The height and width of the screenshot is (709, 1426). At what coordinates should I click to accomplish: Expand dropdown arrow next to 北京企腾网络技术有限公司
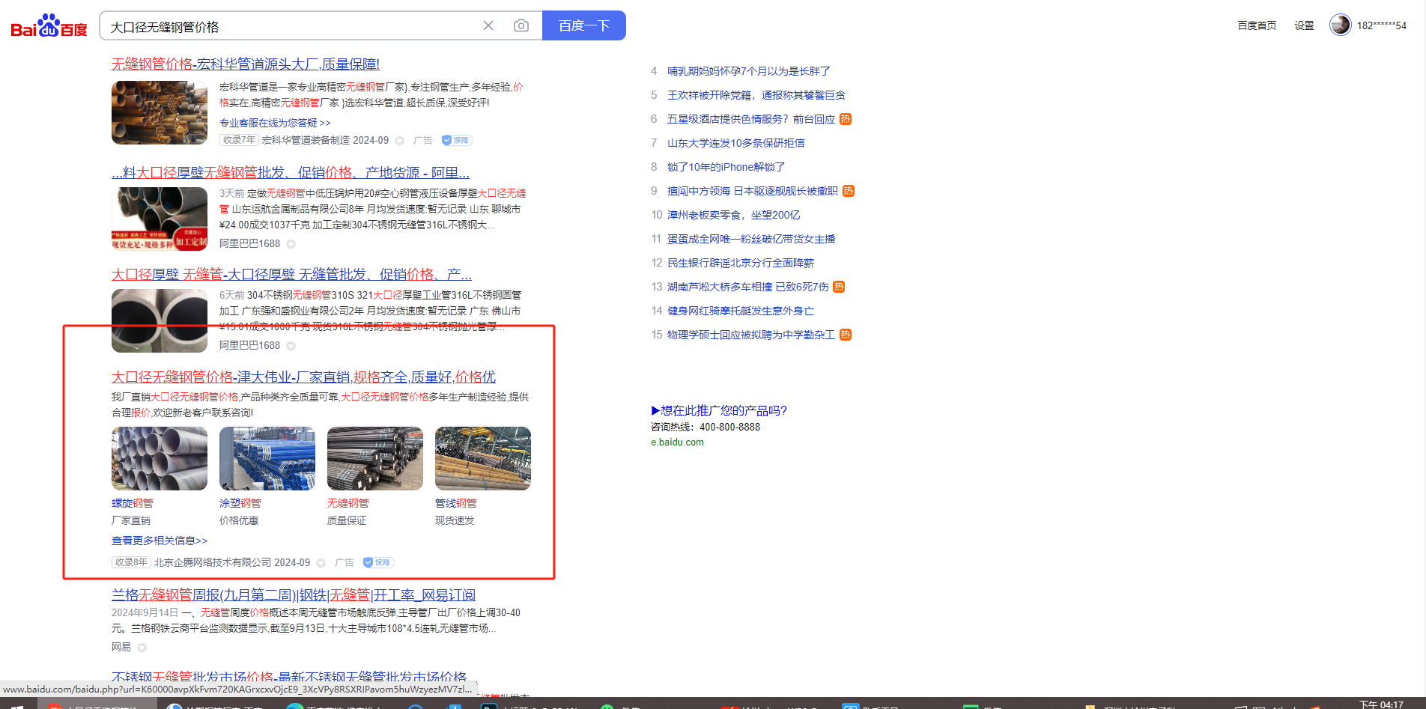pyautogui.click(x=321, y=563)
